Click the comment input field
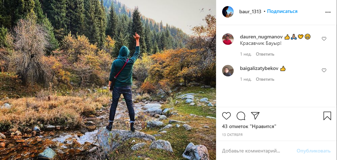Viewport: 337px width, 160px height. click(x=256, y=151)
